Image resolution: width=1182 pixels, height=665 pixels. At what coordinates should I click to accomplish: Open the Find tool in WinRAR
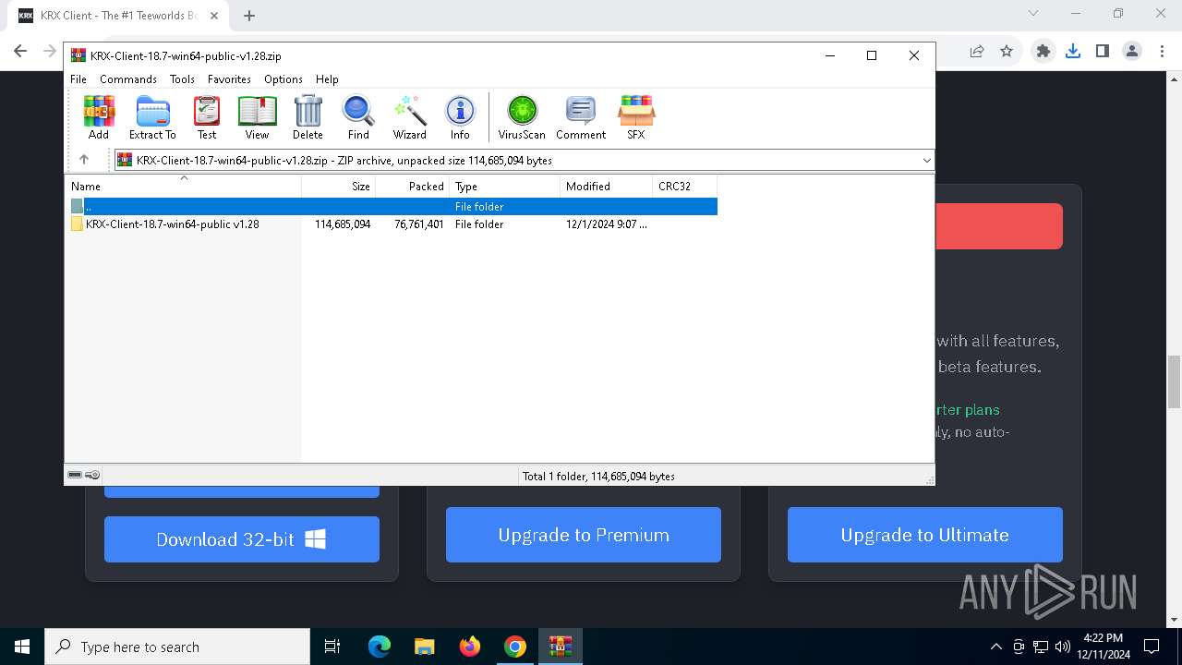[358, 117]
